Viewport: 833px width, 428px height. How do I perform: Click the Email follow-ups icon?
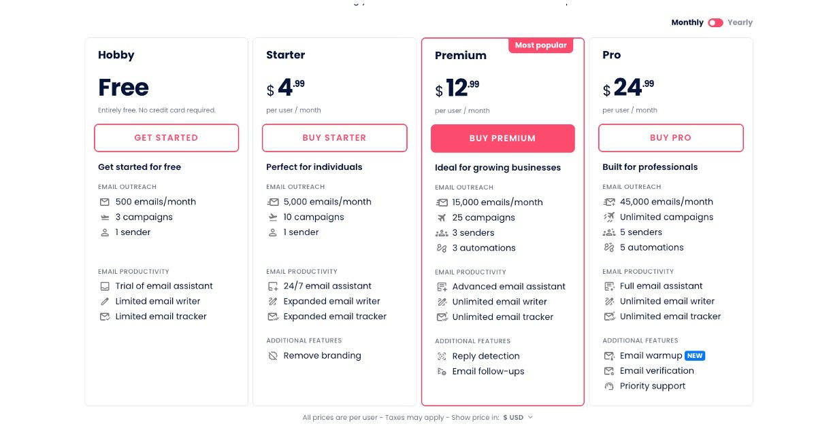[442, 372]
